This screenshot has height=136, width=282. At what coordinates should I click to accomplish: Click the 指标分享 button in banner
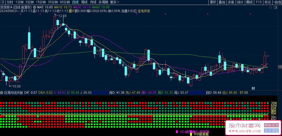(271, 125)
